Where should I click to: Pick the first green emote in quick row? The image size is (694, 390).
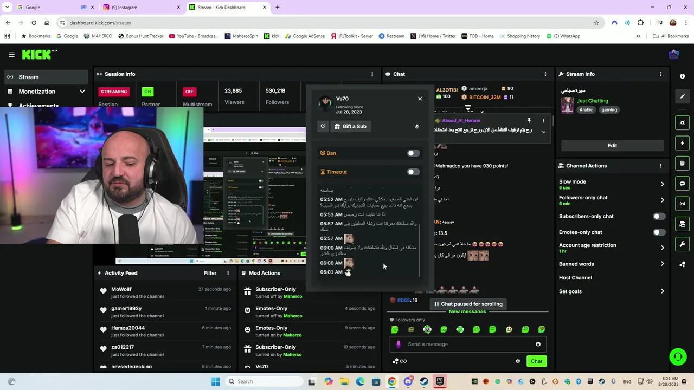pyautogui.click(x=395, y=329)
